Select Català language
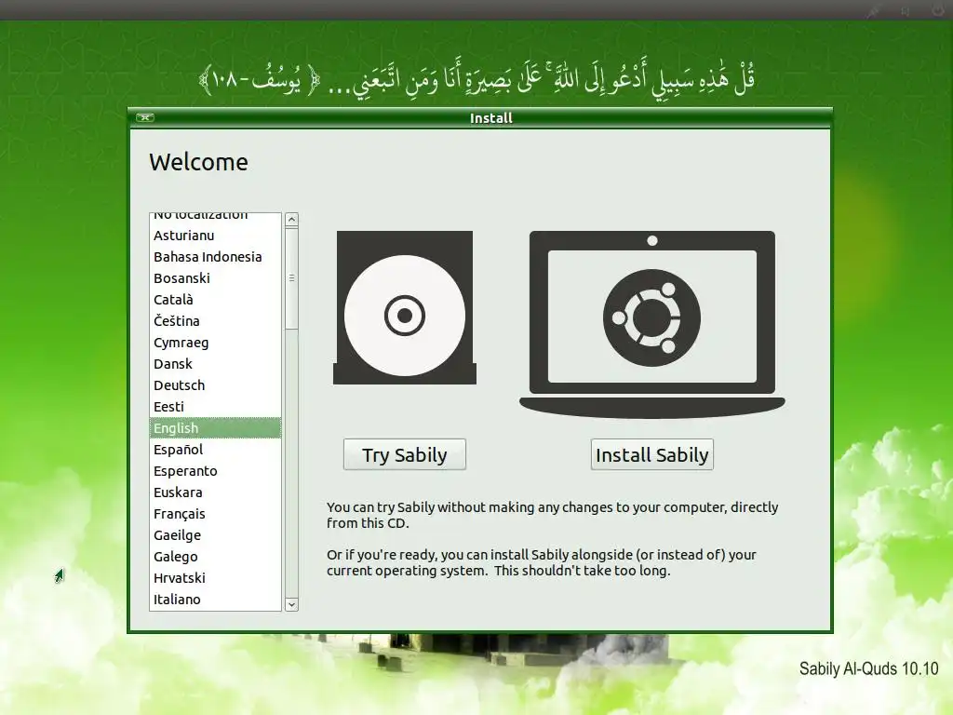 coord(215,299)
